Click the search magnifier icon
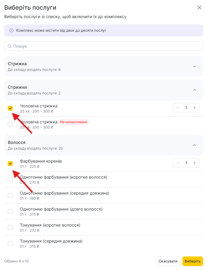The height and width of the screenshot is (270, 207). (10, 46)
